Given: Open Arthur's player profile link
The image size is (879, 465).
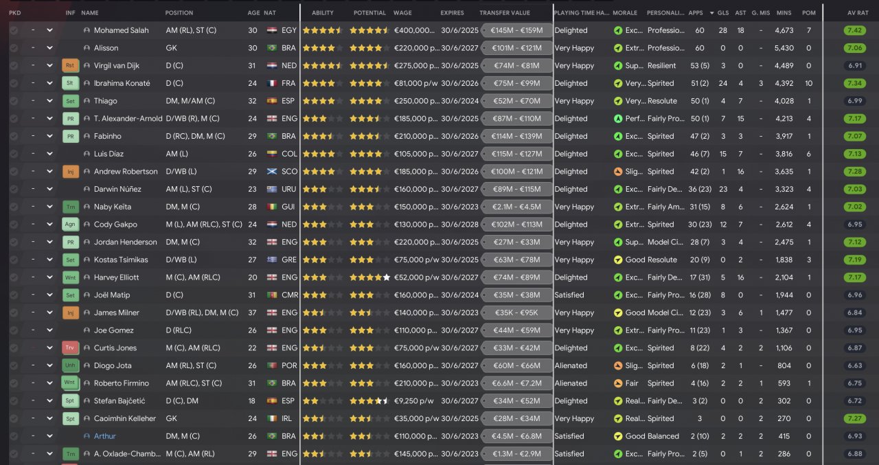Looking at the screenshot, I should tap(105, 436).
